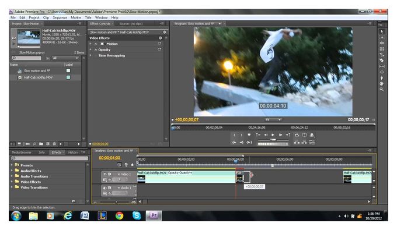Image resolution: width=397 pixels, height=230 pixels.
Task: Click the Lift button
Action: pyautogui.click(x=297, y=143)
